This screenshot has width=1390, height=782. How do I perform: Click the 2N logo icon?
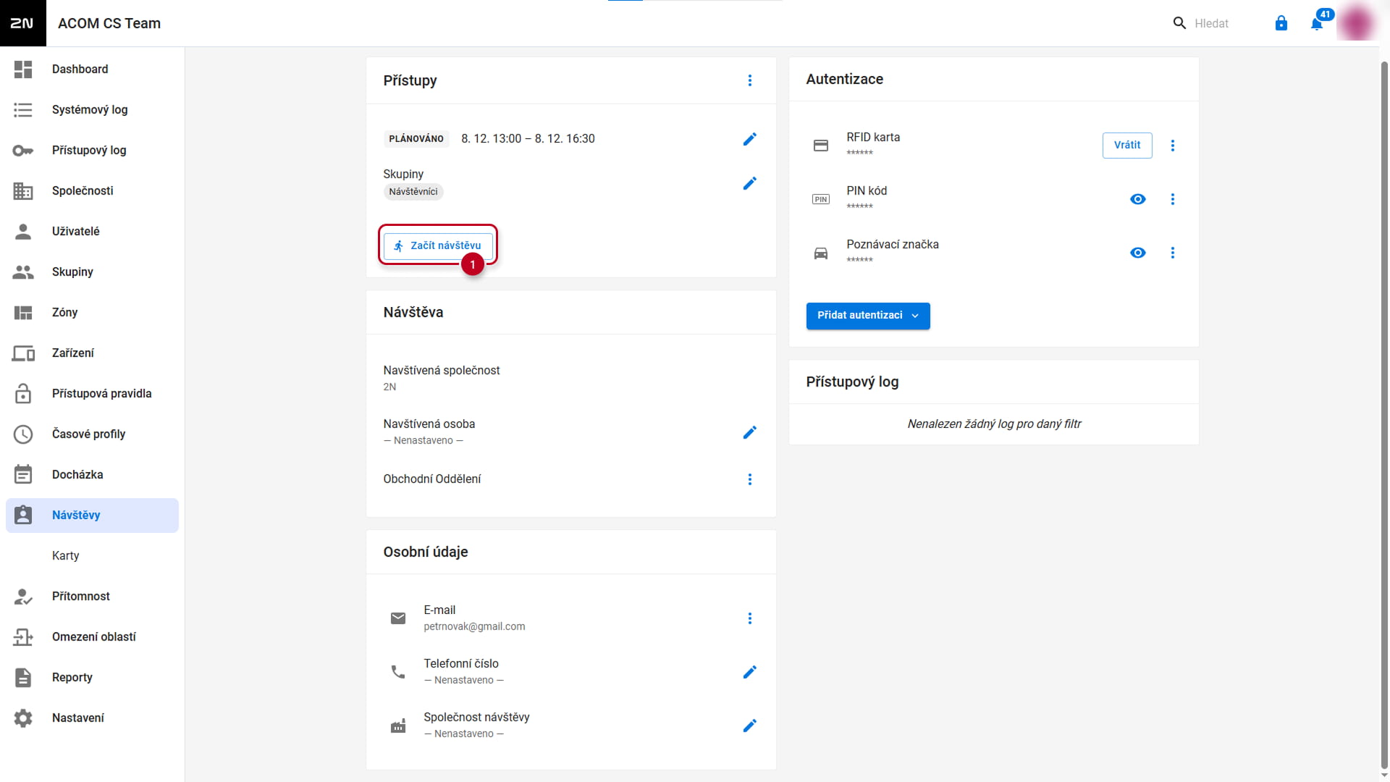click(22, 23)
